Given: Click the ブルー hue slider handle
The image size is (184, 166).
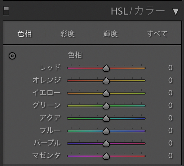Looking at the screenshot, I should tap(106, 131).
